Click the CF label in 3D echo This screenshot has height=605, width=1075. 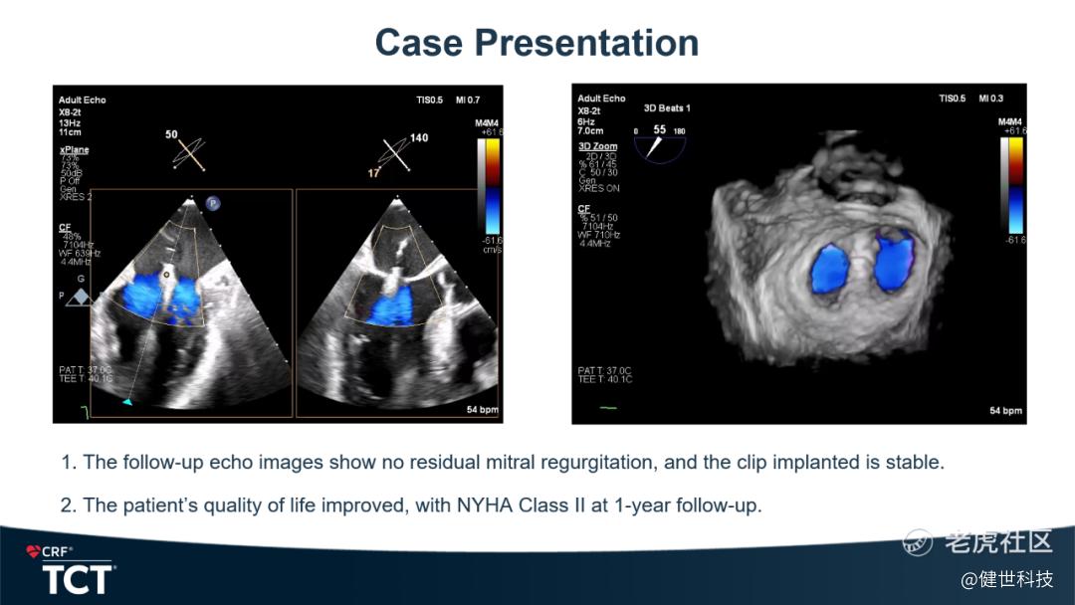click(584, 208)
